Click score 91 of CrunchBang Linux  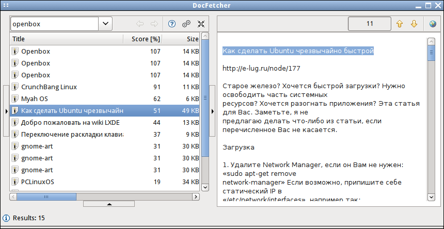(x=157, y=87)
